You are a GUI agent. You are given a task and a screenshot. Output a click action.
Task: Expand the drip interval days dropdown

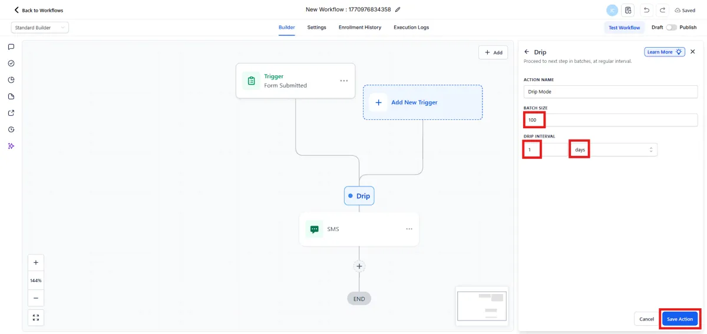pyautogui.click(x=613, y=150)
